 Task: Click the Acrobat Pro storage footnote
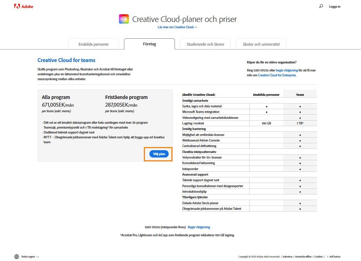(177, 235)
